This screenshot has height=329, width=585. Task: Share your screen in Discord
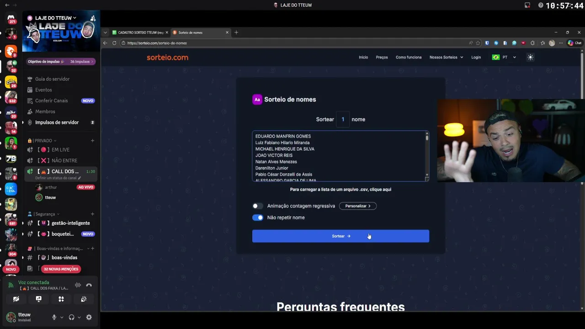click(x=38, y=299)
